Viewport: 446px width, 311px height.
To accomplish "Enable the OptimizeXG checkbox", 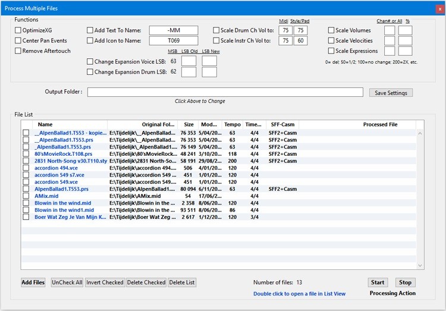I will (18, 30).
